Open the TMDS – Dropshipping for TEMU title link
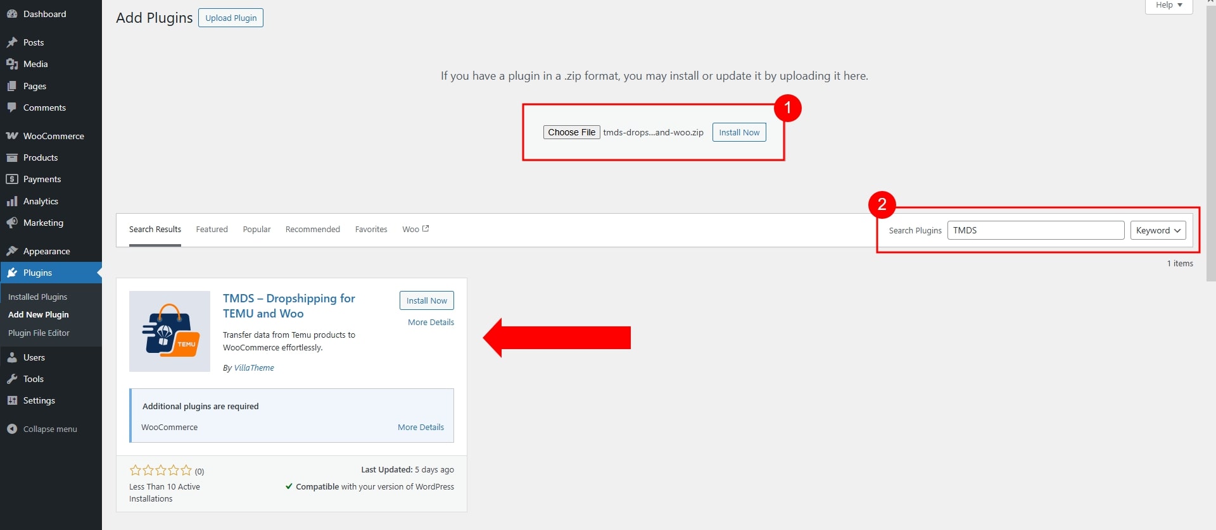Viewport: 1216px width, 530px height. [289, 306]
